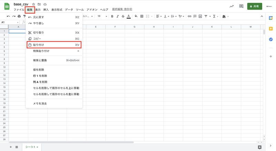Click the move to folder icon
This screenshot has height=151, width=276.
pyautogui.click(x=39, y=4)
